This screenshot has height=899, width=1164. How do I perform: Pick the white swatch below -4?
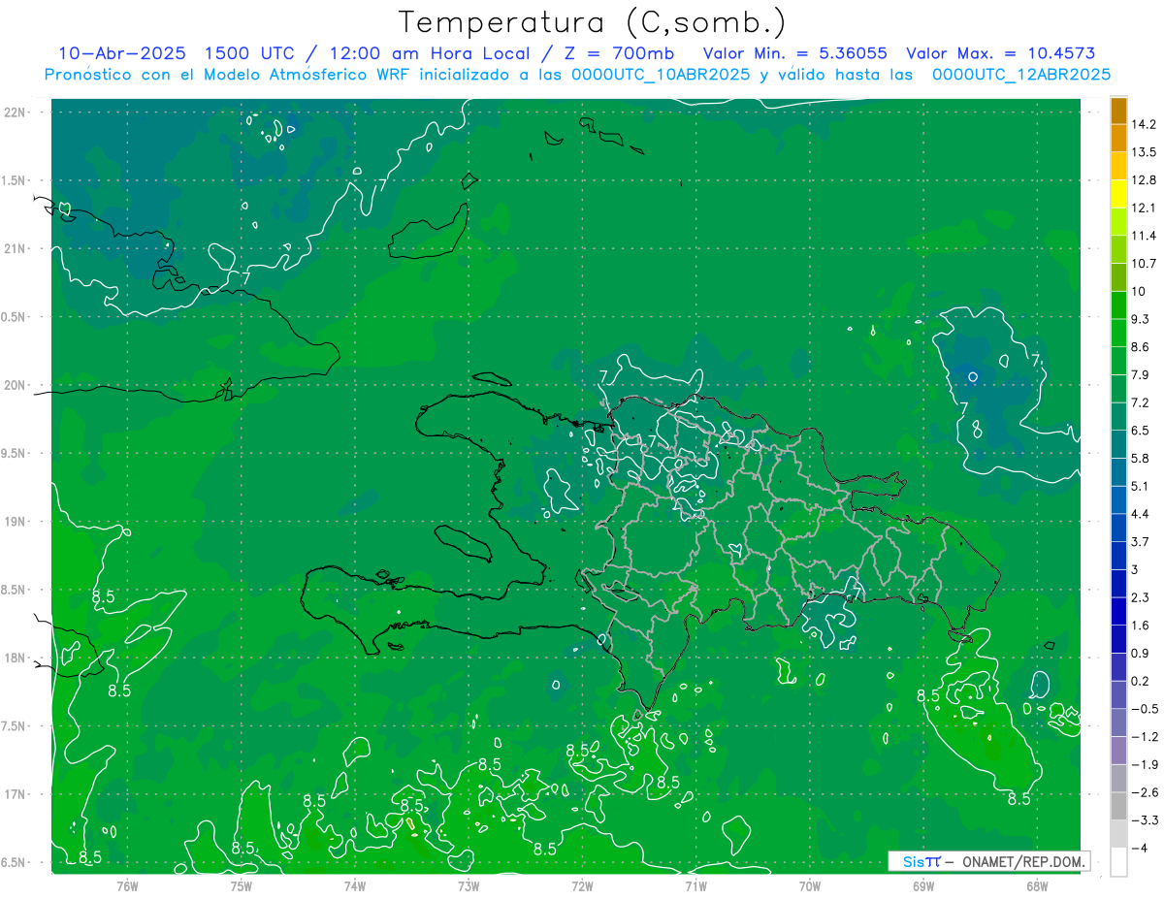(1118, 862)
